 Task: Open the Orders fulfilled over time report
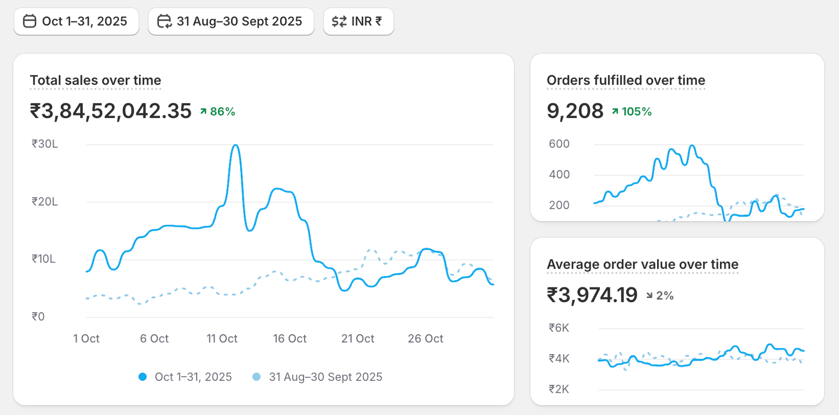[626, 80]
